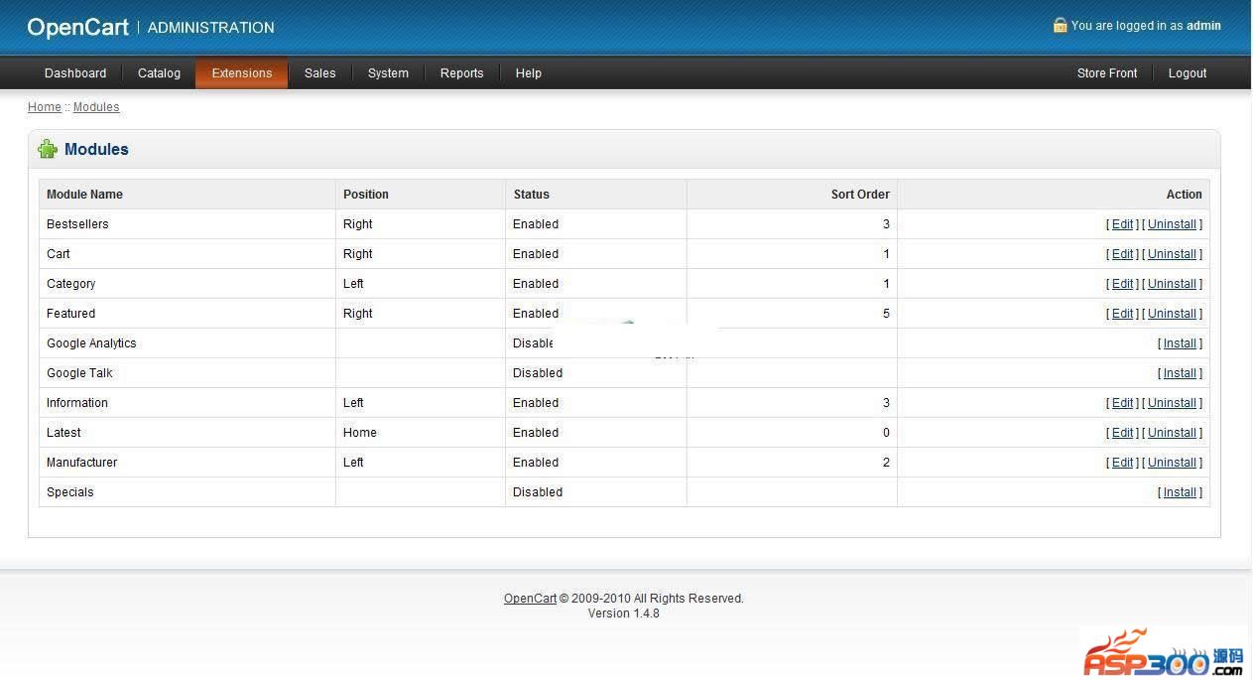Open the Reports menu

pyautogui.click(x=461, y=72)
